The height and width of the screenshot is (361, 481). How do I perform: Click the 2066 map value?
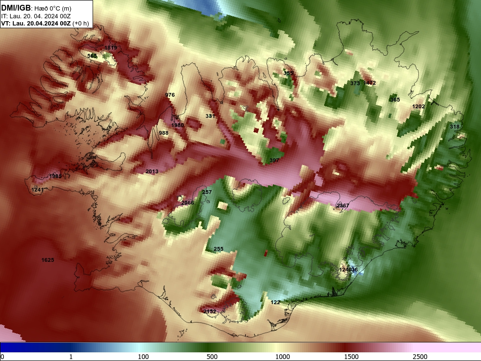pyautogui.click(x=188, y=203)
